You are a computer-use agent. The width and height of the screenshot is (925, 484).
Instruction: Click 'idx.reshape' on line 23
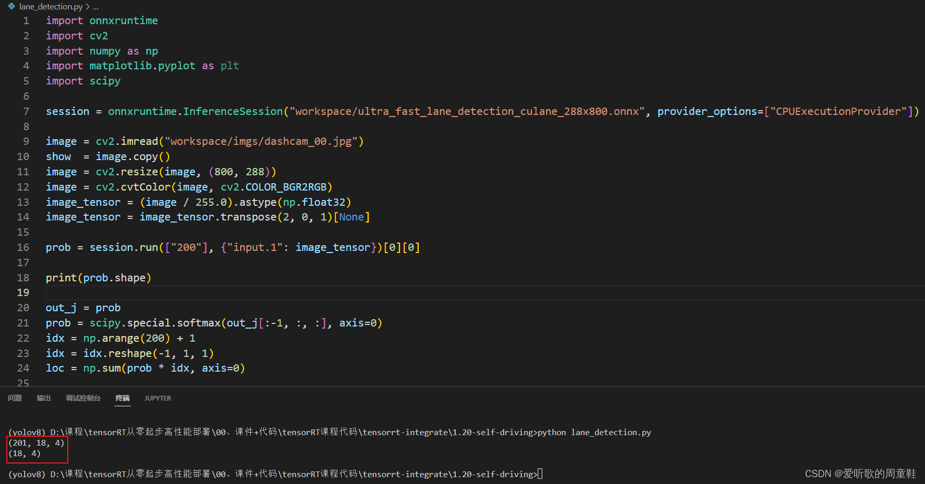[x=117, y=353]
